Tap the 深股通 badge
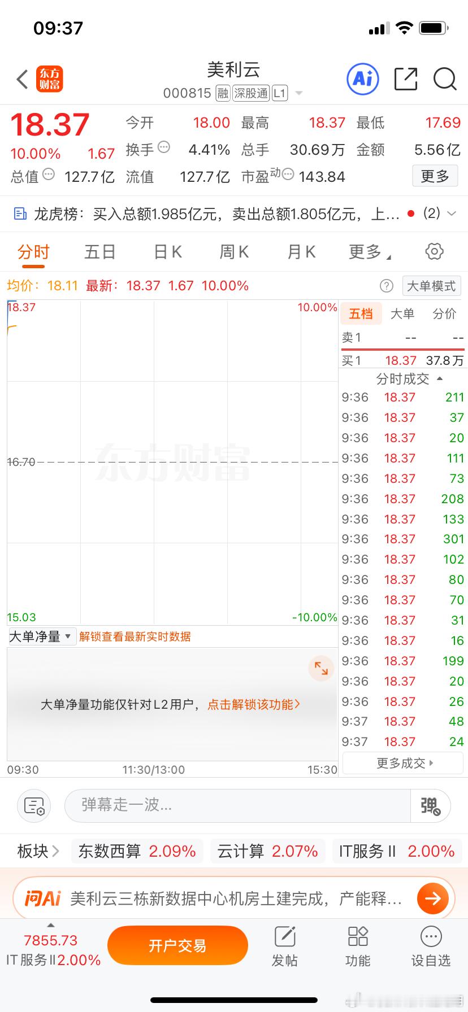The image size is (468, 1012). tap(251, 93)
